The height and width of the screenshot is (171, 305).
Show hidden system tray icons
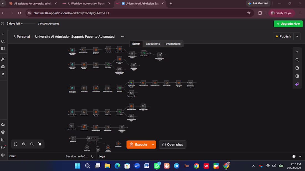click(x=253, y=166)
